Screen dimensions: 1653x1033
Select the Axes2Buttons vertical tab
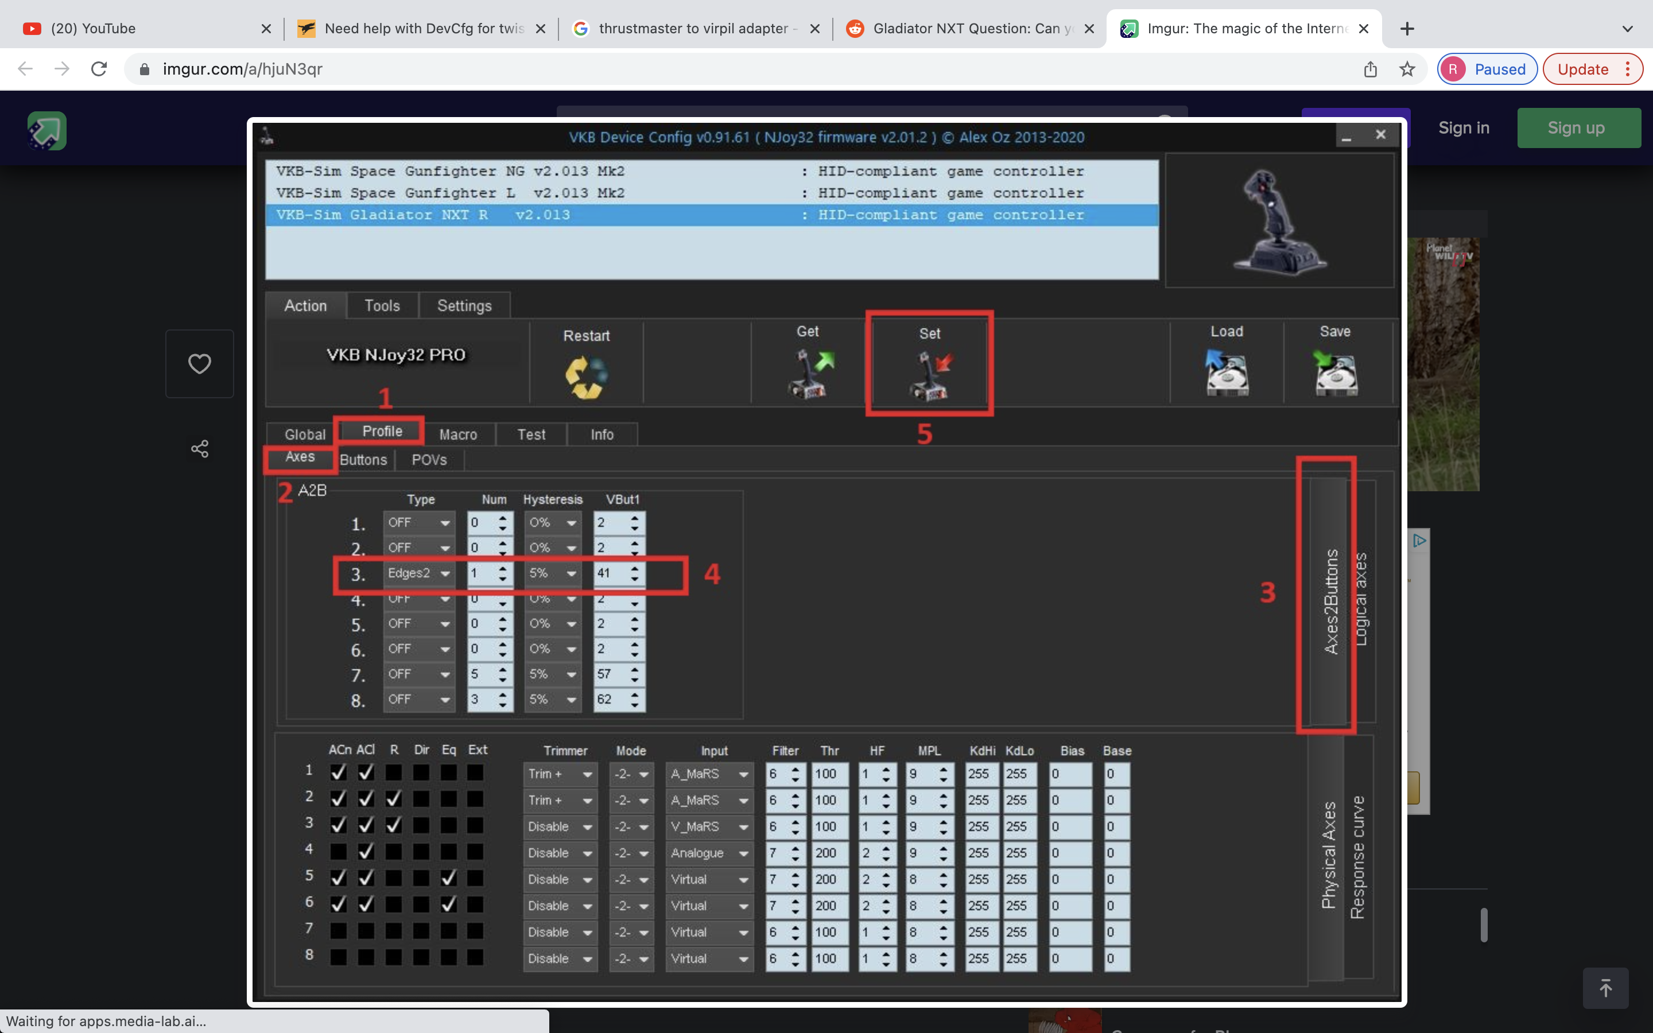point(1329,601)
